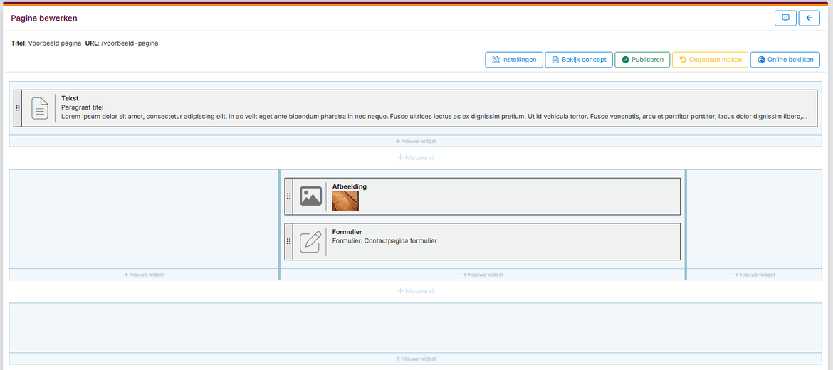Grab the Tekst widget drag handle

18,108
